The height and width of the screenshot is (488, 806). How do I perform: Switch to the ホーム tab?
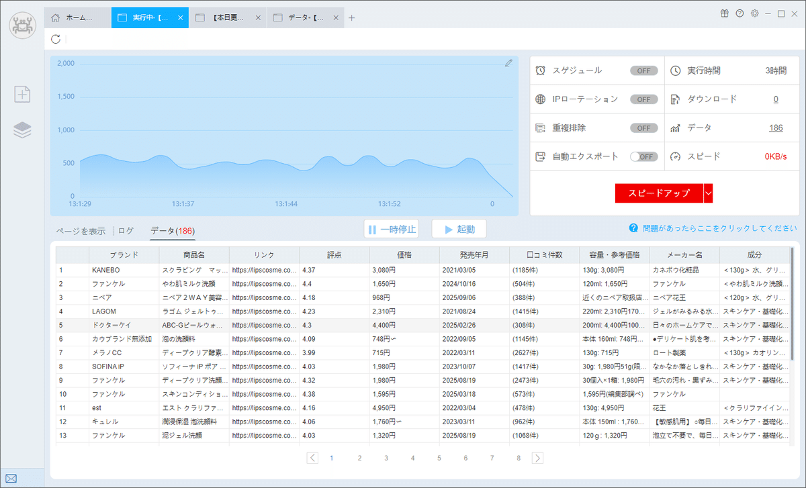click(x=78, y=18)
